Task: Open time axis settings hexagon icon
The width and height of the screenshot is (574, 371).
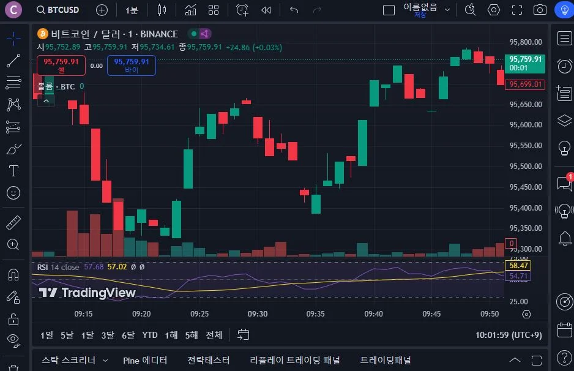Action: coord(526,314)
